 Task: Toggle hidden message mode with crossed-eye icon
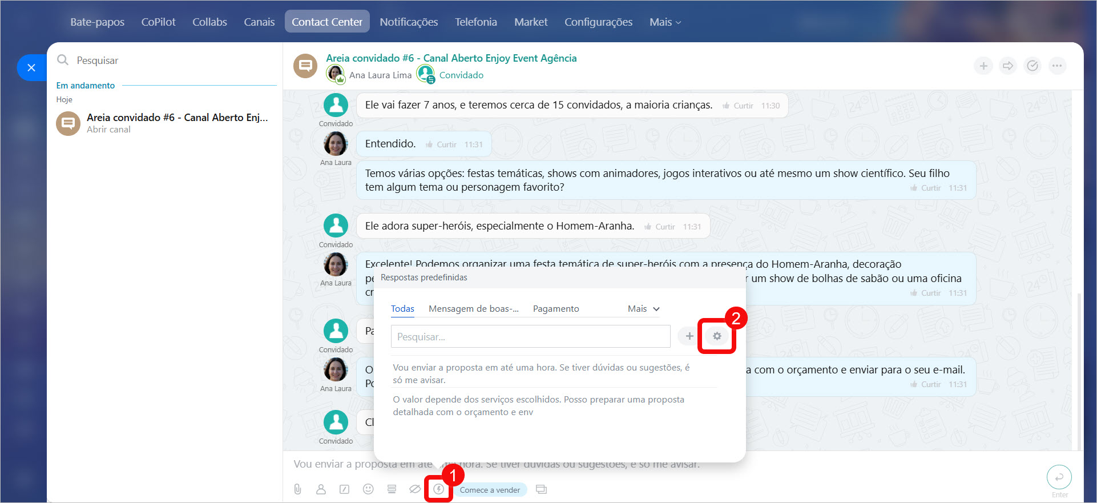pyautogui.click(x=415, y=489)
